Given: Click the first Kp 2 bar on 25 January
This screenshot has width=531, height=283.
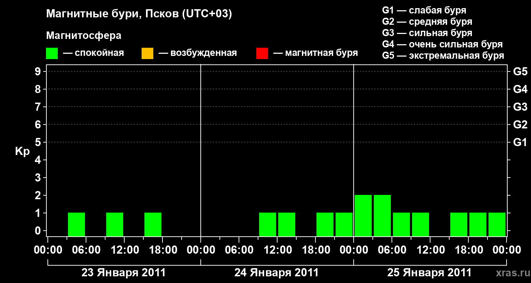Looking at the screenshot, I should (363, 215).
